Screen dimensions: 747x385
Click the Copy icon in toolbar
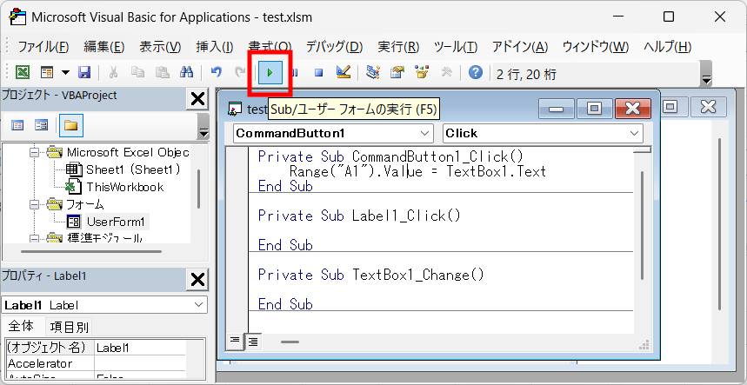138,72
